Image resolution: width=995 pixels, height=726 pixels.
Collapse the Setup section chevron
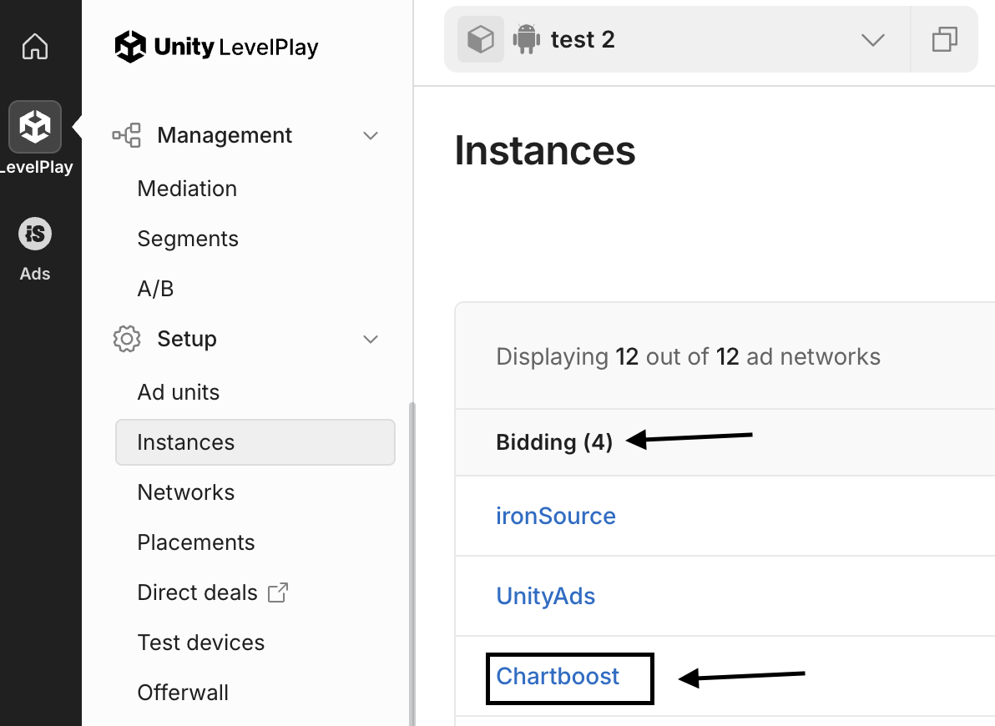coord(371,339)
